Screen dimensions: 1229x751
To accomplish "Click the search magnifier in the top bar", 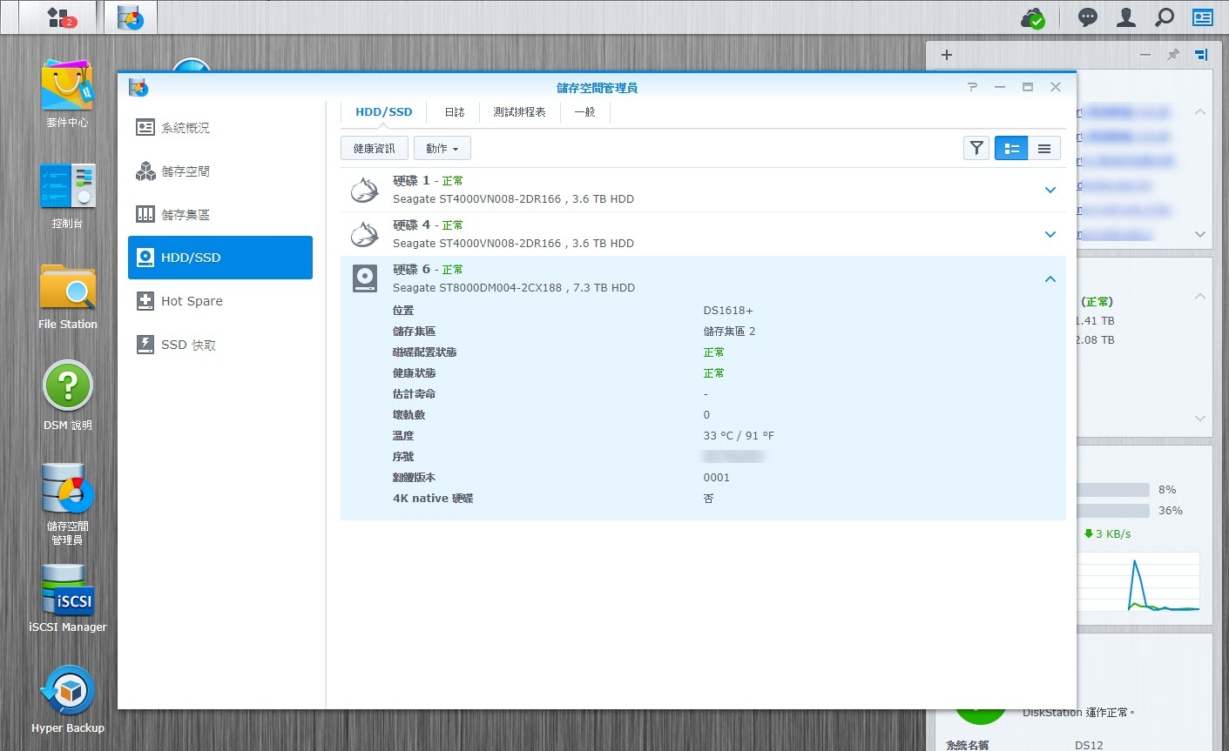I will (1165, 17).
